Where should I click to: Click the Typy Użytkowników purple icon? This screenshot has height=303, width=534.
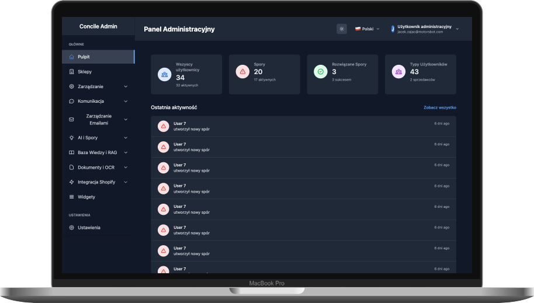[x=398, y=72]
